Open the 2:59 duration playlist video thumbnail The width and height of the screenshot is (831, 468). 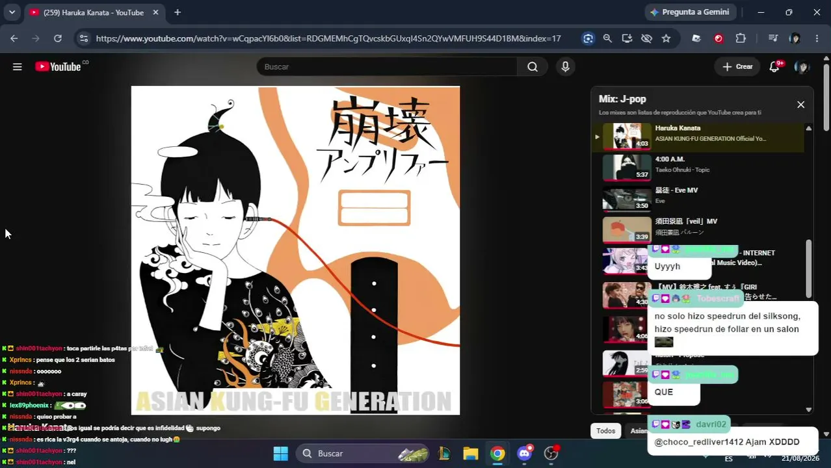[627, 363]
